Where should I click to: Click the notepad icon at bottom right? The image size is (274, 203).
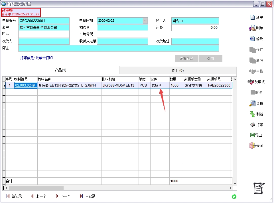coord(259,188)
